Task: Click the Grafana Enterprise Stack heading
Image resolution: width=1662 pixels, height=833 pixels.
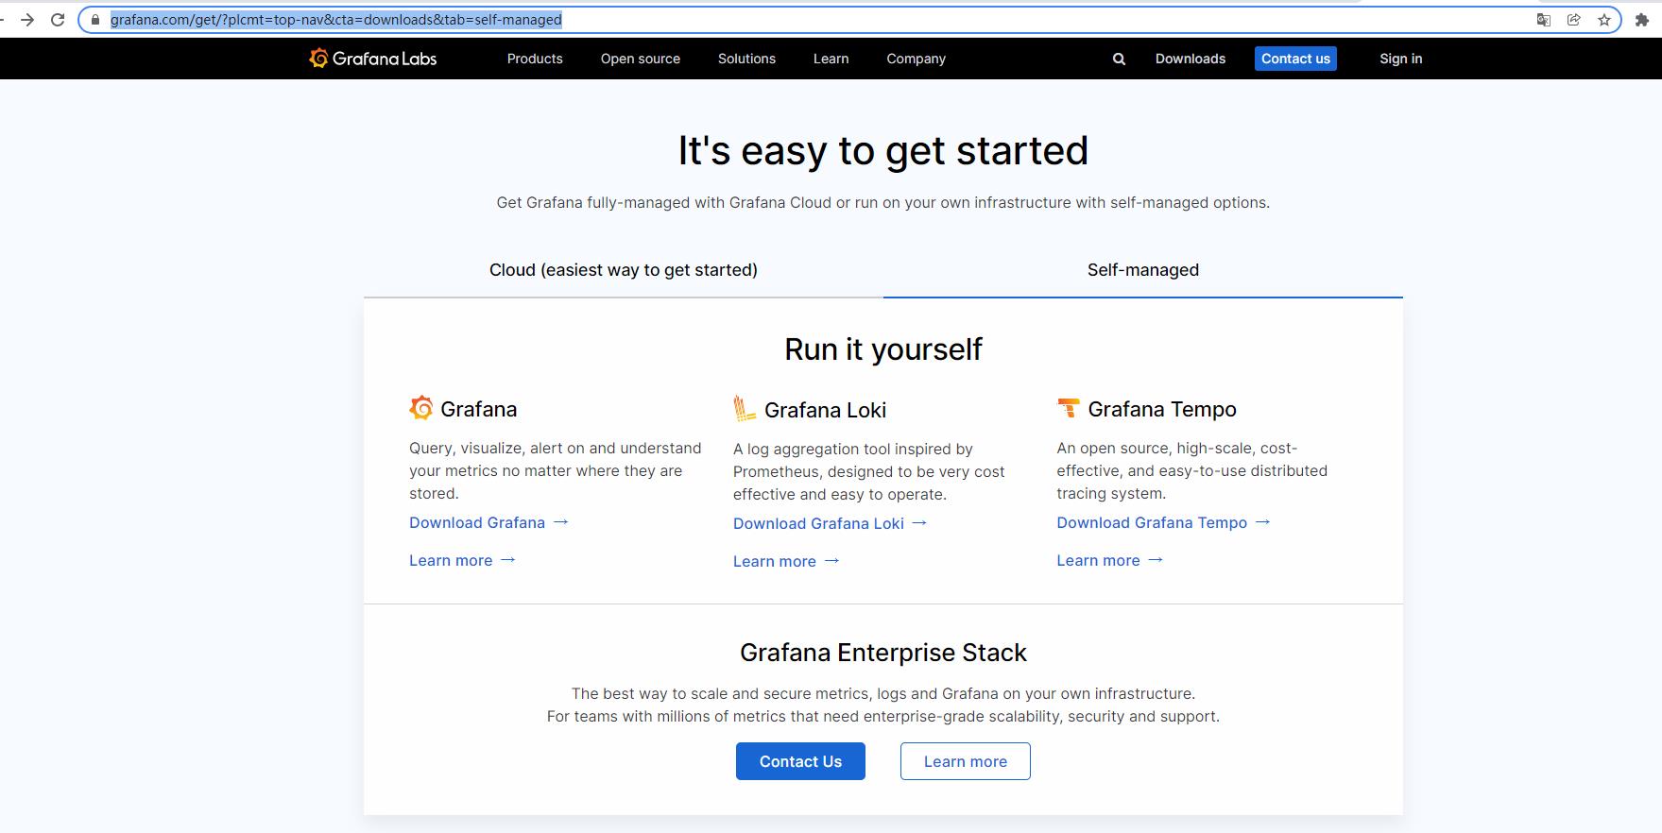Action: (883, 653)
